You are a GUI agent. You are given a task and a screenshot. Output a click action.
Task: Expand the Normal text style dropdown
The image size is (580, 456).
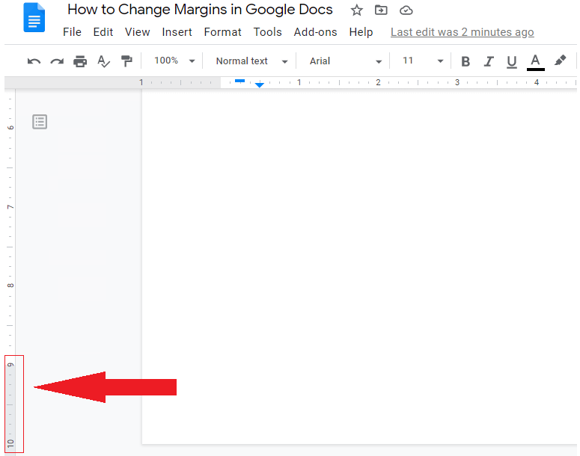[251, 61]
